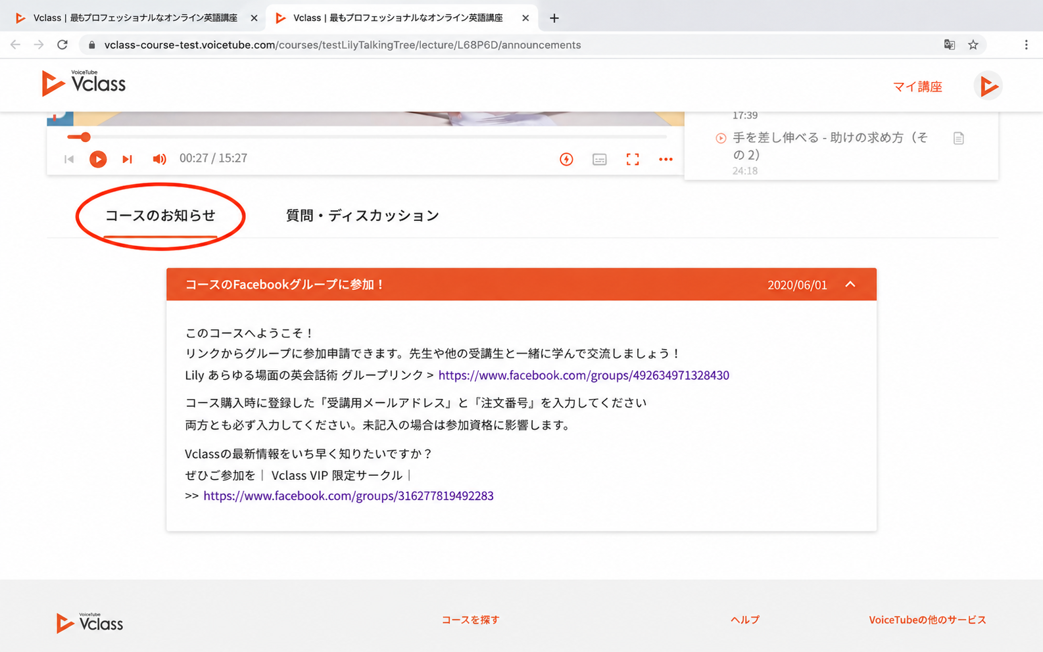Screen dimensions: 1043x652
Task: Open the browser translate icon
Action: (949, 45)
